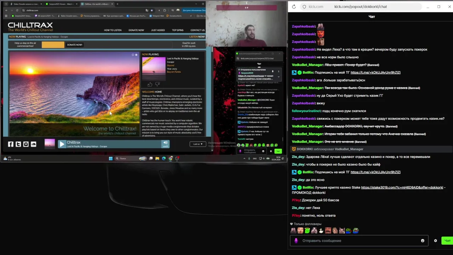Click the Только фолловеры label
The image size is (453, 255).
tap(308, 224)
